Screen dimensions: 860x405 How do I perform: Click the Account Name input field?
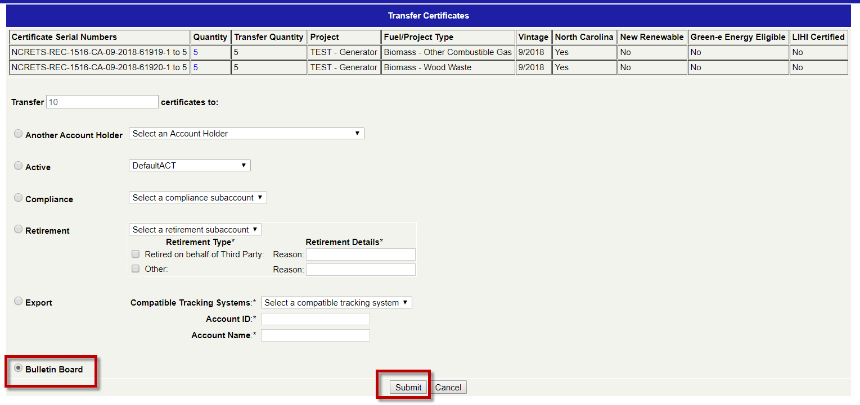[316, 335]
